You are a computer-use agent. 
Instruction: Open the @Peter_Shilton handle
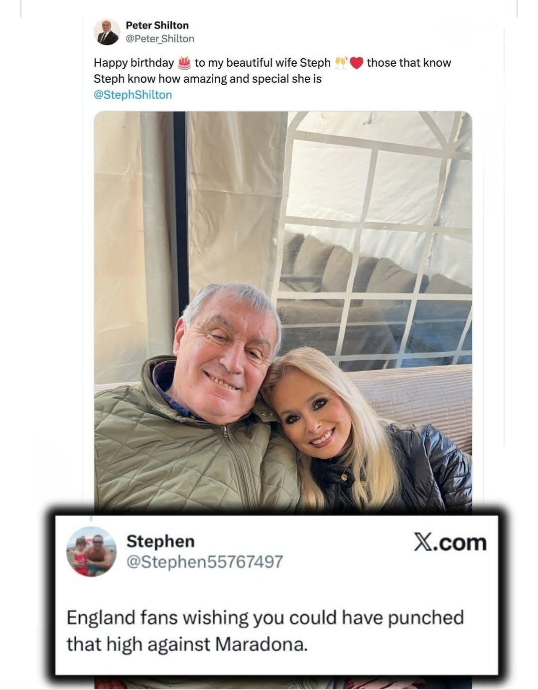[x=160, y=39]
